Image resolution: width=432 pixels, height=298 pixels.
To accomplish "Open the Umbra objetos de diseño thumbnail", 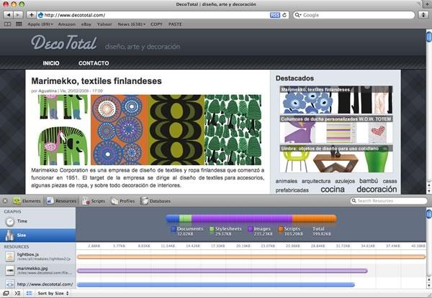I will point(336,159).
